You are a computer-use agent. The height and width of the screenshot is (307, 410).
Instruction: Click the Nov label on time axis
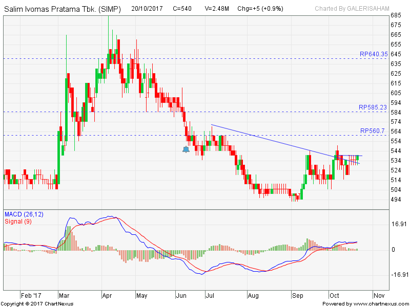point(379,295)
